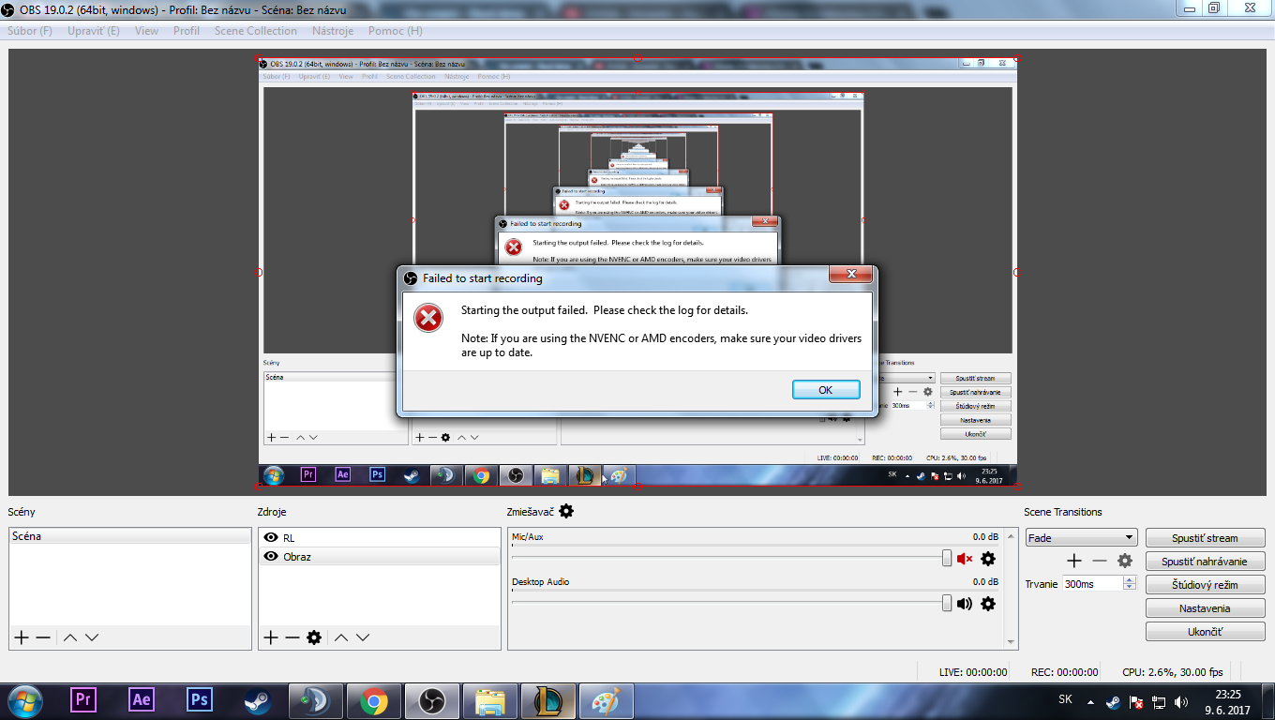Viewport: 1275px width, 720px height.
Task: Open Paint from the taskbar
Action: click(607, 700)
